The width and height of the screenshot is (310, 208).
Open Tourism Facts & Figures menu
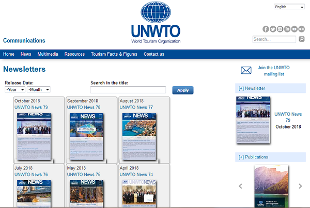(x=114, y=54)
